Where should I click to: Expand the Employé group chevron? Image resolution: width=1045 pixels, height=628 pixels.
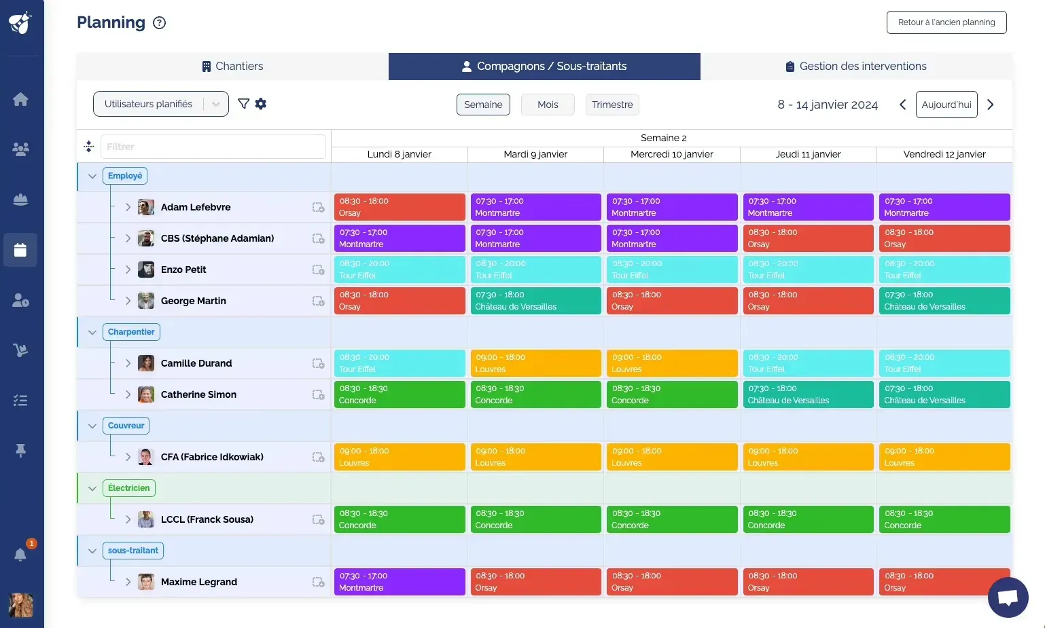(x=92, y=176)
